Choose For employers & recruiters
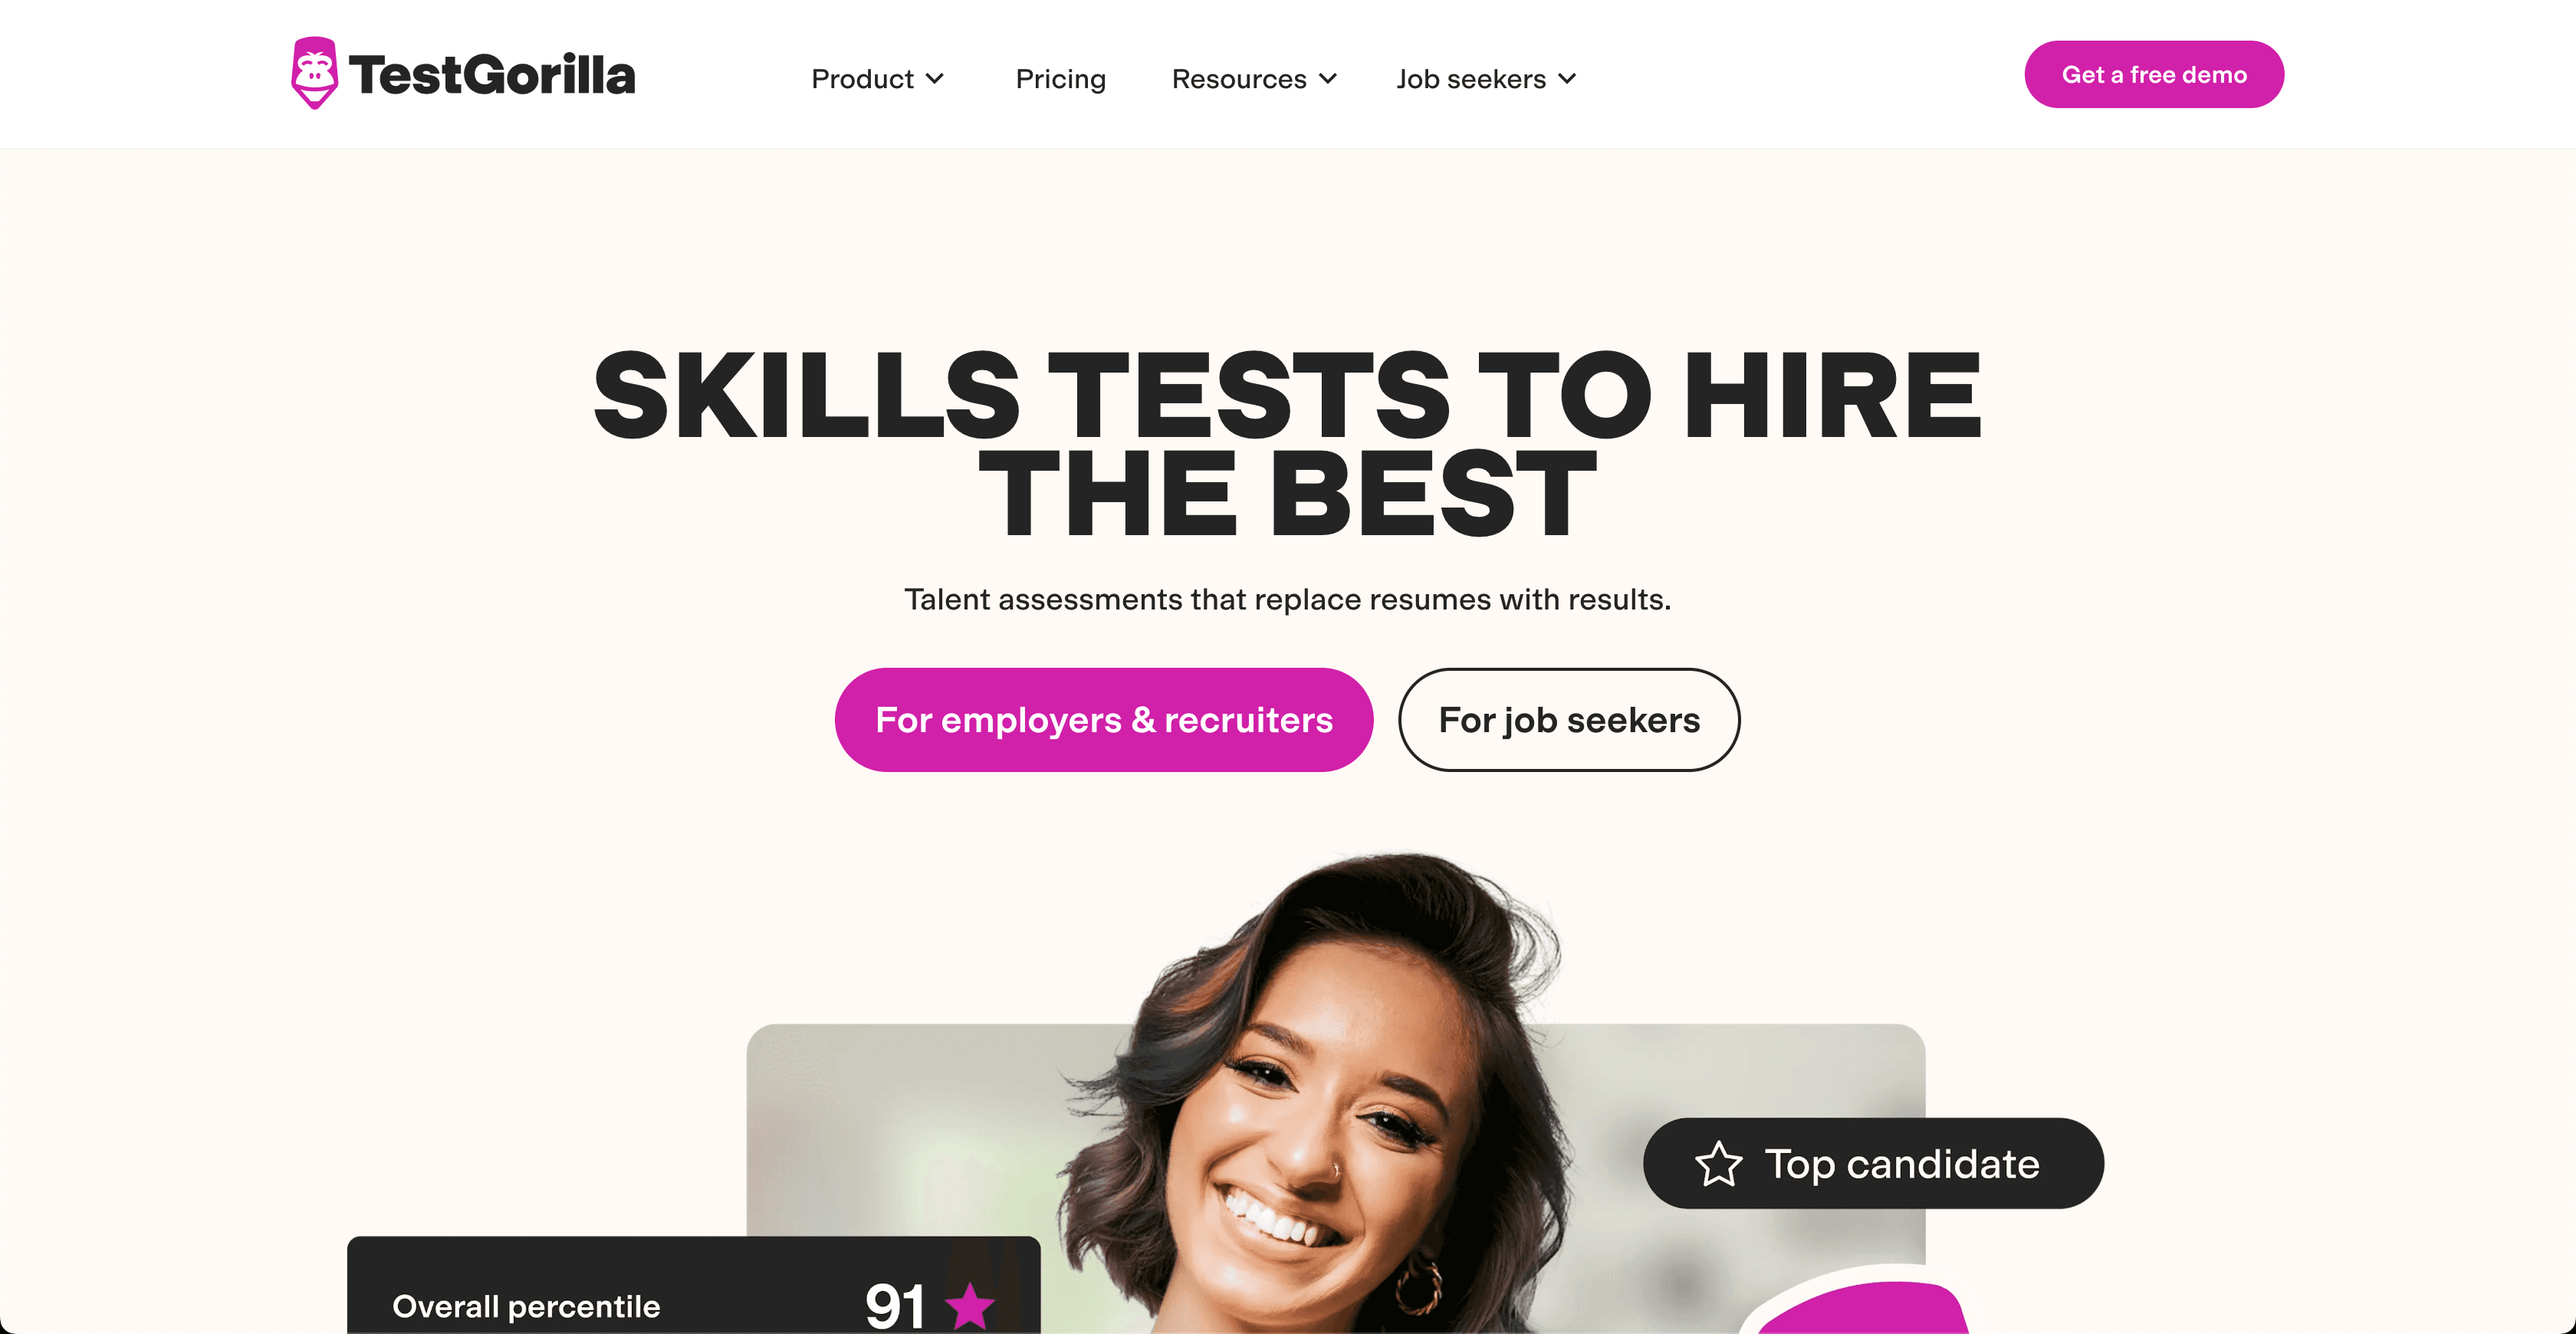Screen dimensions: 2576x1334 tap(1104, 720)
